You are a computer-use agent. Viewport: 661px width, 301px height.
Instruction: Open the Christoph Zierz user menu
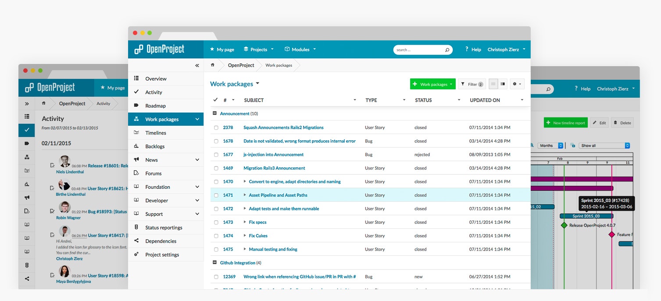(507, 50)
